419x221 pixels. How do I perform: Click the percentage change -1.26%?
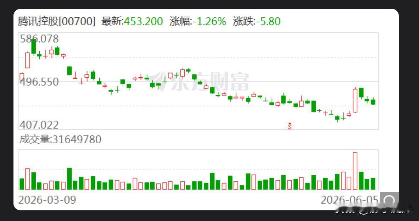pyautogui.click(x=209, y=21)
